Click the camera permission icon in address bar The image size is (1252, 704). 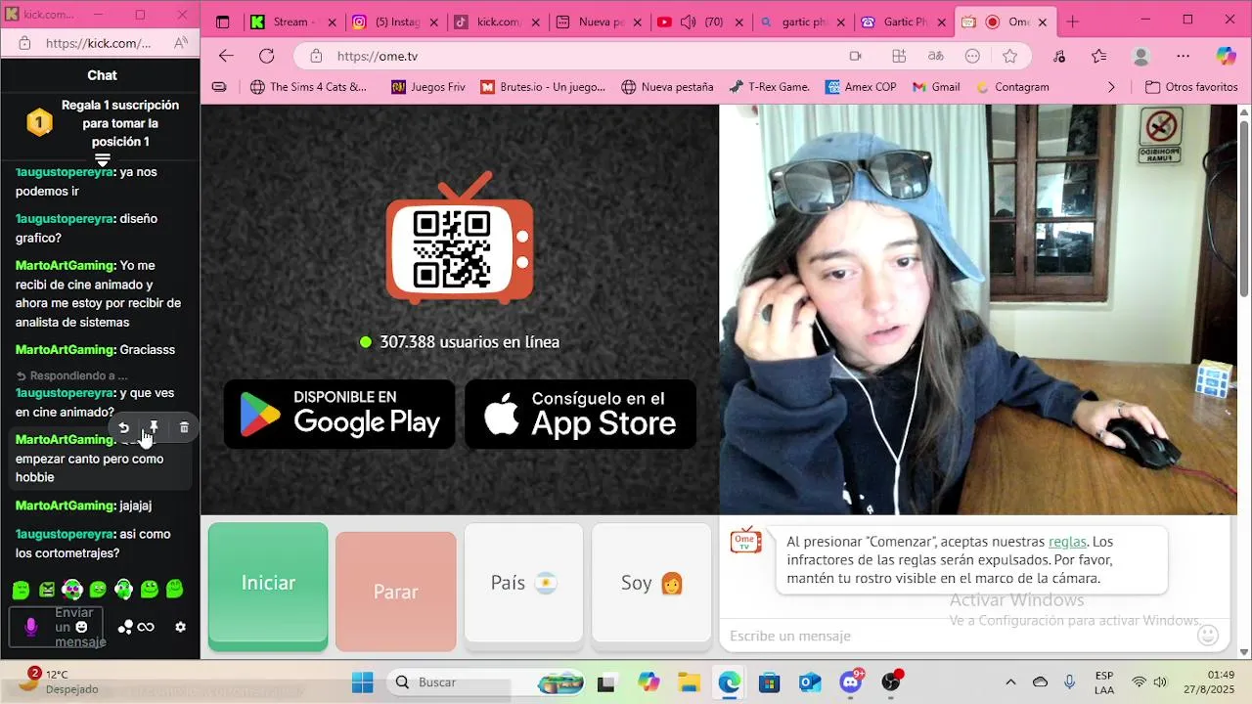855,56
